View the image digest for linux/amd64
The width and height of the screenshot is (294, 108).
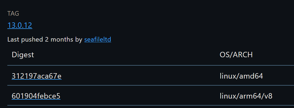pyautogui.click(x=37, y=76)
